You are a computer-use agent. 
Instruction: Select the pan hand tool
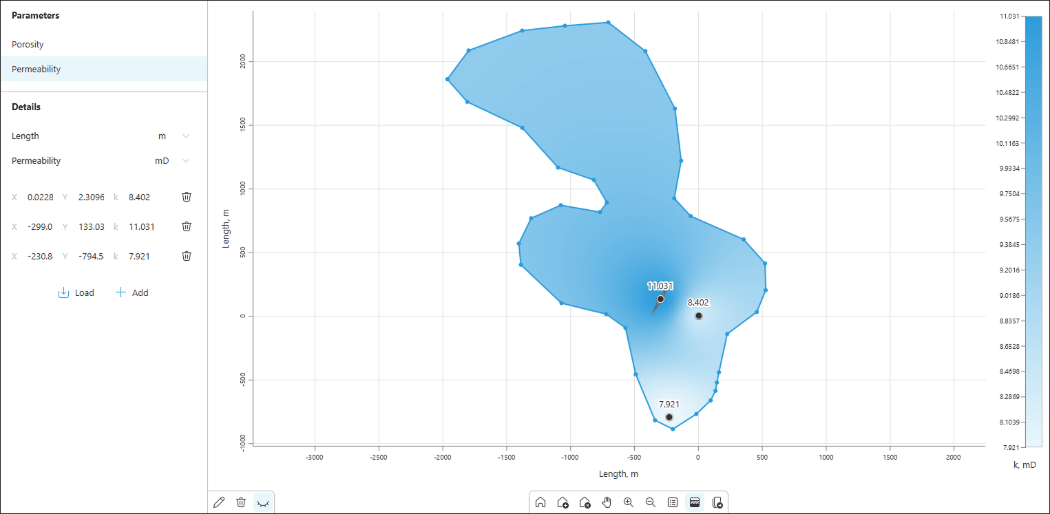(607, 502)
